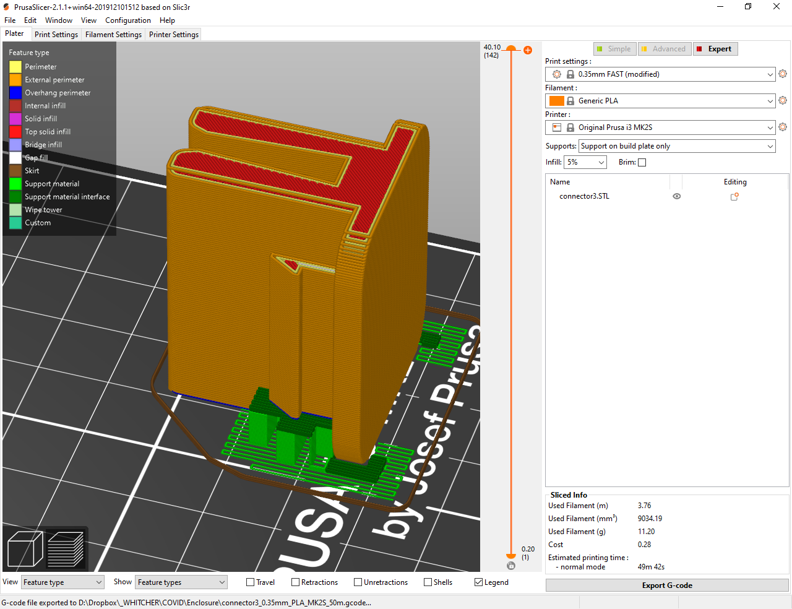
Task: Click the Overhang perimeter blue legend swatch
Action: [15, 93]
